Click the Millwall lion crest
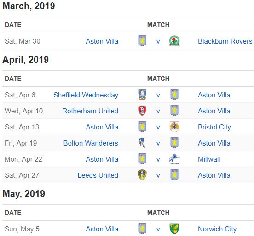The image size is (254, 236). [174, 159]
